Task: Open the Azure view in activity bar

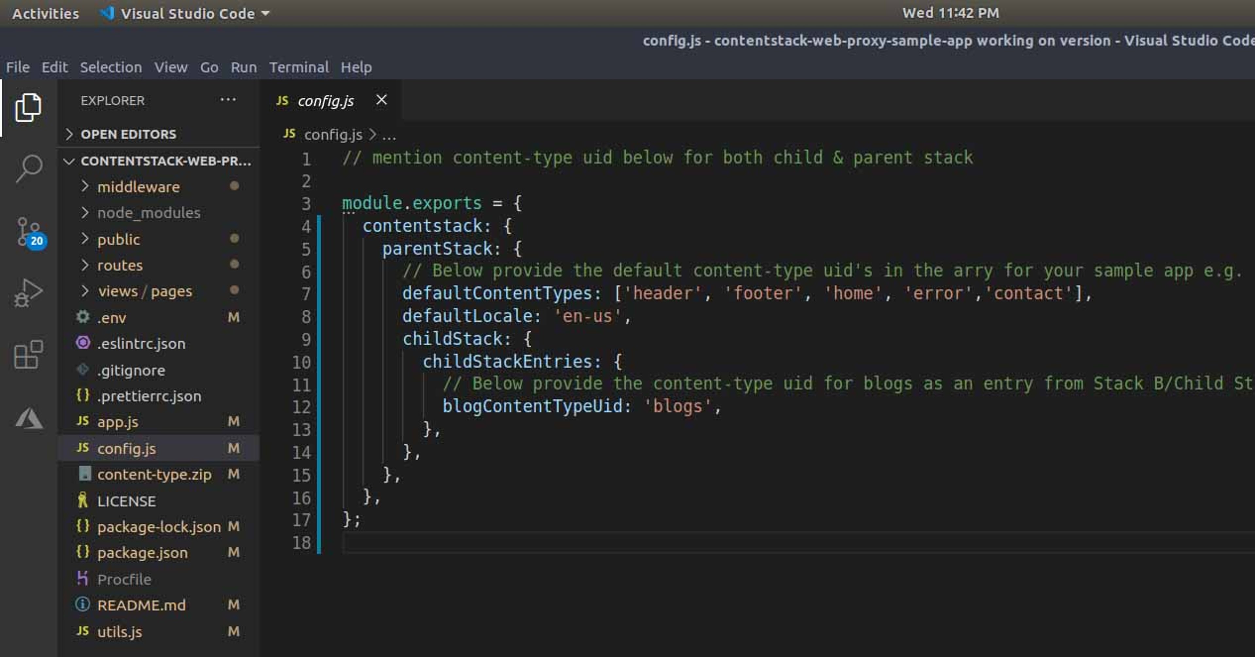Action: [29, 418]
